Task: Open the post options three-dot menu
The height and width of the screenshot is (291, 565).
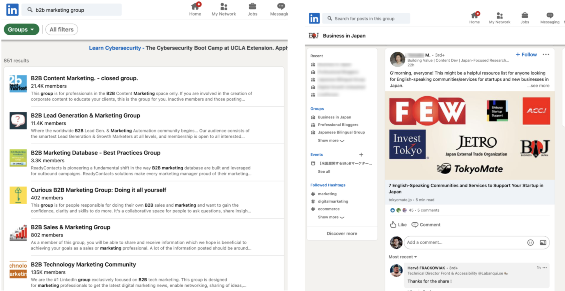Action: (x=546, y=55)
